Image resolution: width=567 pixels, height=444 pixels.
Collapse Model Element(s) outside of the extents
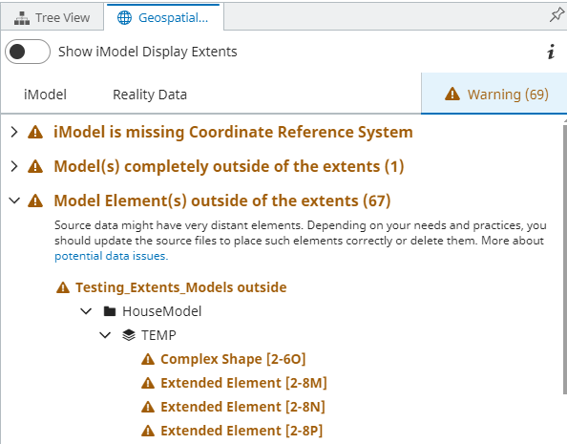point(14,201)
